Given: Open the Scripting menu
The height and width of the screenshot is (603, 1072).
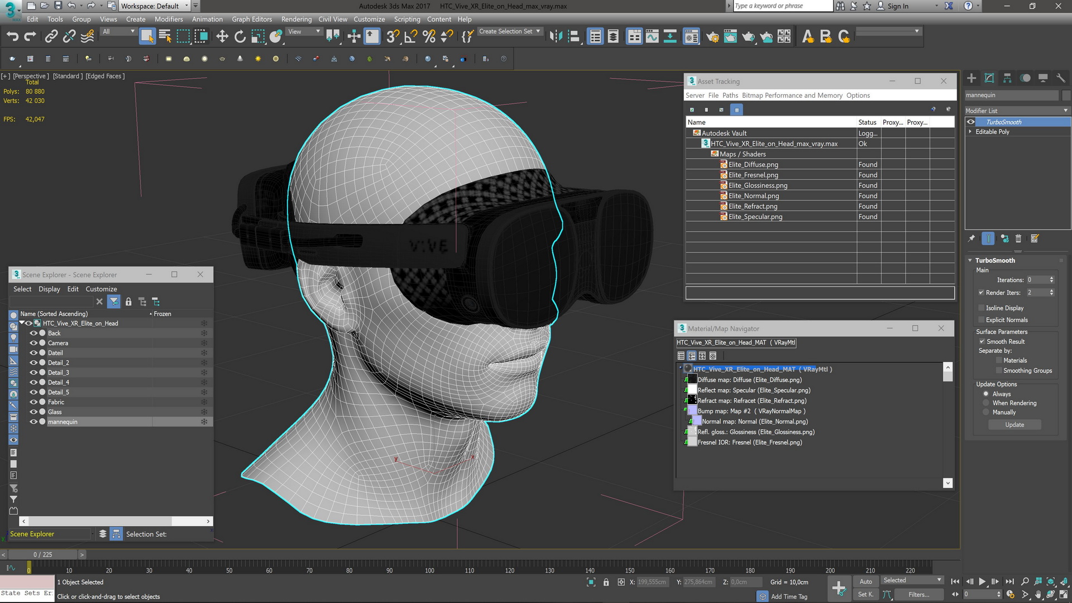Looking at the screenshot, I should pyautogui.click(x=407, y=19).
